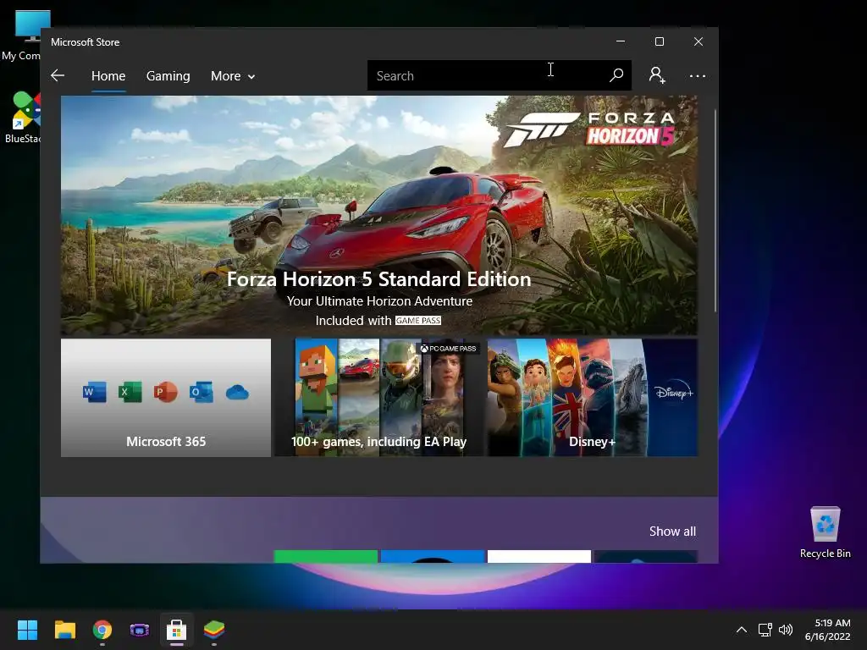Viewport: 867px width, 650px height.
Task: Open the green app card below Show all
Action: [x=326, y=557]
